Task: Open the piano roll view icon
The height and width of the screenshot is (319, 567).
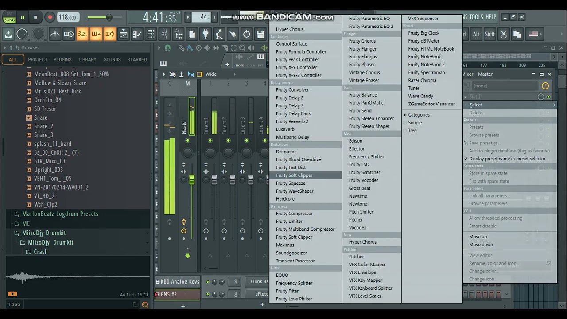Action: point(137,34)
